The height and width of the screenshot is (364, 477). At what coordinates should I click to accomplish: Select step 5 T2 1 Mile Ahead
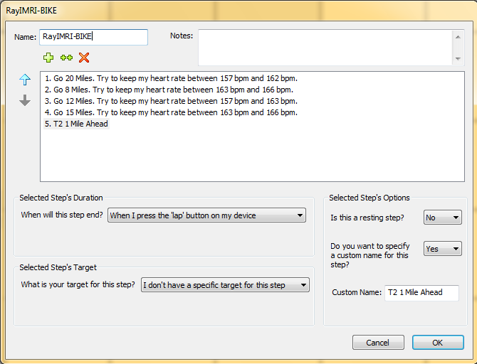[x=76, y=124]
